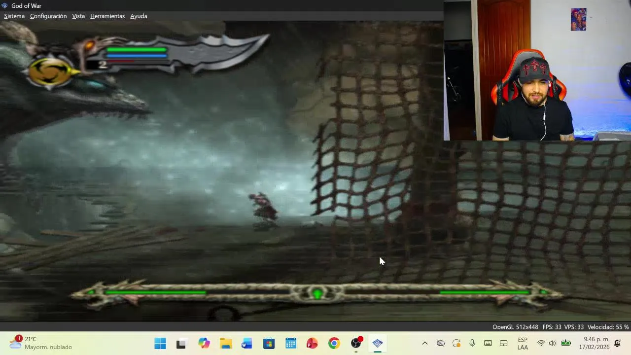The height and width of the screenshot is (355, 631).
Task: Click the OpenGL 512x448 status text
Action: coord(515,327)
